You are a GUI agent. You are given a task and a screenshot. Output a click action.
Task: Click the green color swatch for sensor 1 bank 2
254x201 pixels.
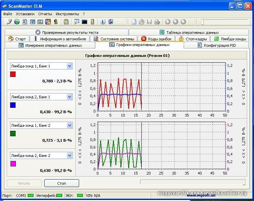click(13, 134)
